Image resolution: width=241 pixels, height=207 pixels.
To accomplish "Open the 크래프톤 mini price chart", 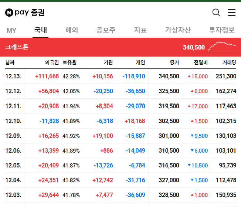I will point(222,47).
